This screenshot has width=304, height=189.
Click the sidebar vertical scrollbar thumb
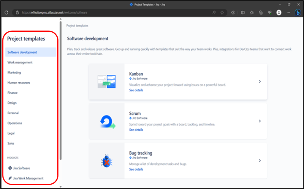coord(61,90)
